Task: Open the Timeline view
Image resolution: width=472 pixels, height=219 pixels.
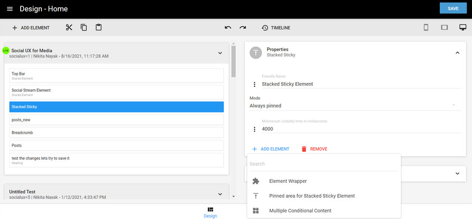Action: point(276,28)
